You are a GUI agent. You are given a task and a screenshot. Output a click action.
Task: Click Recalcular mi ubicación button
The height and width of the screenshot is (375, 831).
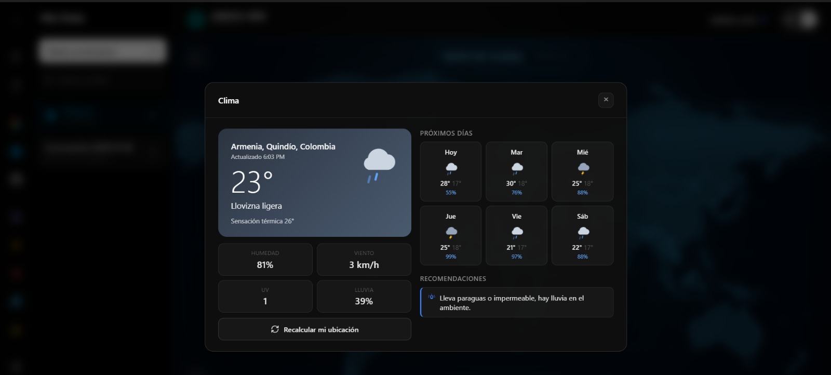pos(315,329)
